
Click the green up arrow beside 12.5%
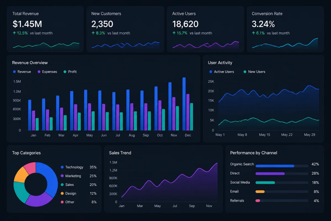[x=14, y=33]
